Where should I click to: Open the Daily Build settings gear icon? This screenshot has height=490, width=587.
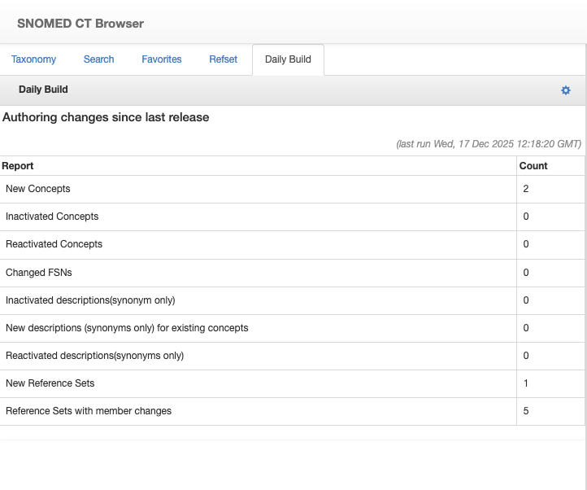(x=566, y=90)
